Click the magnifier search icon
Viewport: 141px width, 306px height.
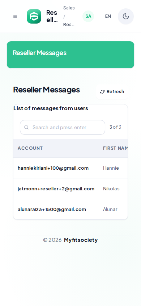point(26,127)
